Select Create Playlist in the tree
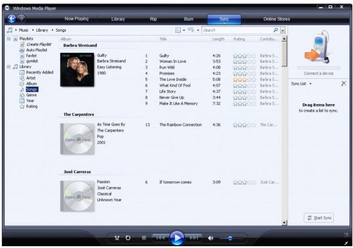The image size is (353, 248). [x=39, y=44]
